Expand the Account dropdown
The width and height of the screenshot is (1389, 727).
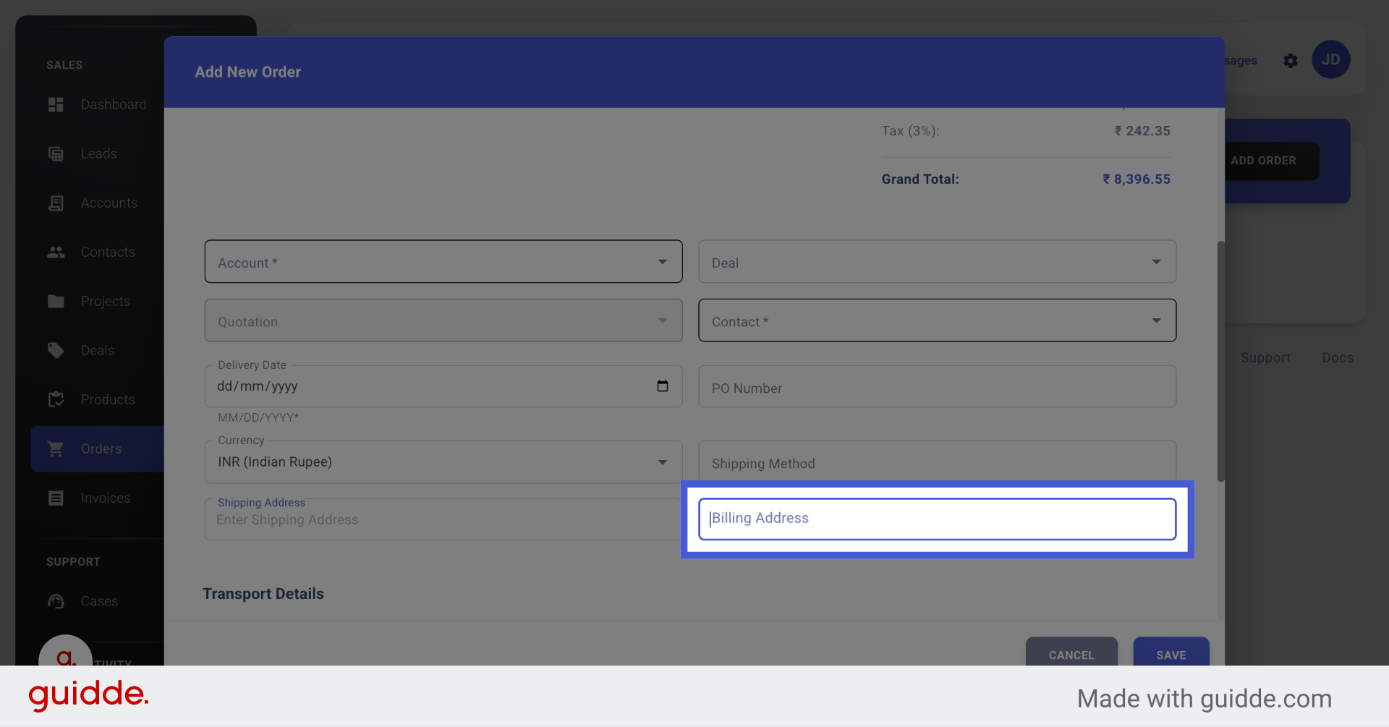coord(661,262)
